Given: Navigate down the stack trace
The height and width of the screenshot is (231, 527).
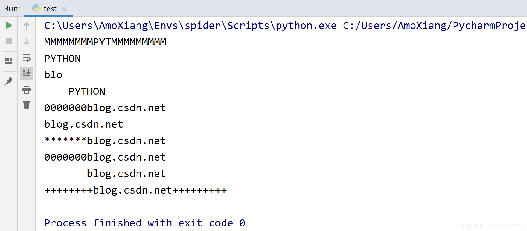Looking at the screenshot, I should pyautogui.click(x=27, y=41).
